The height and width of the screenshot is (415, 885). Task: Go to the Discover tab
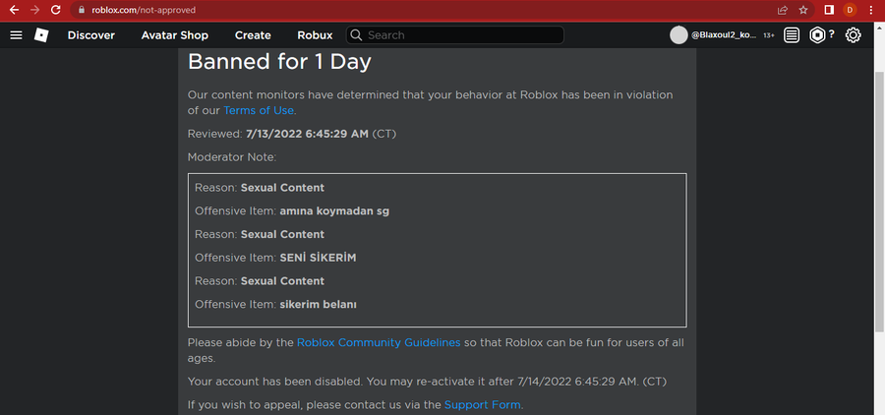pos(90,35)
